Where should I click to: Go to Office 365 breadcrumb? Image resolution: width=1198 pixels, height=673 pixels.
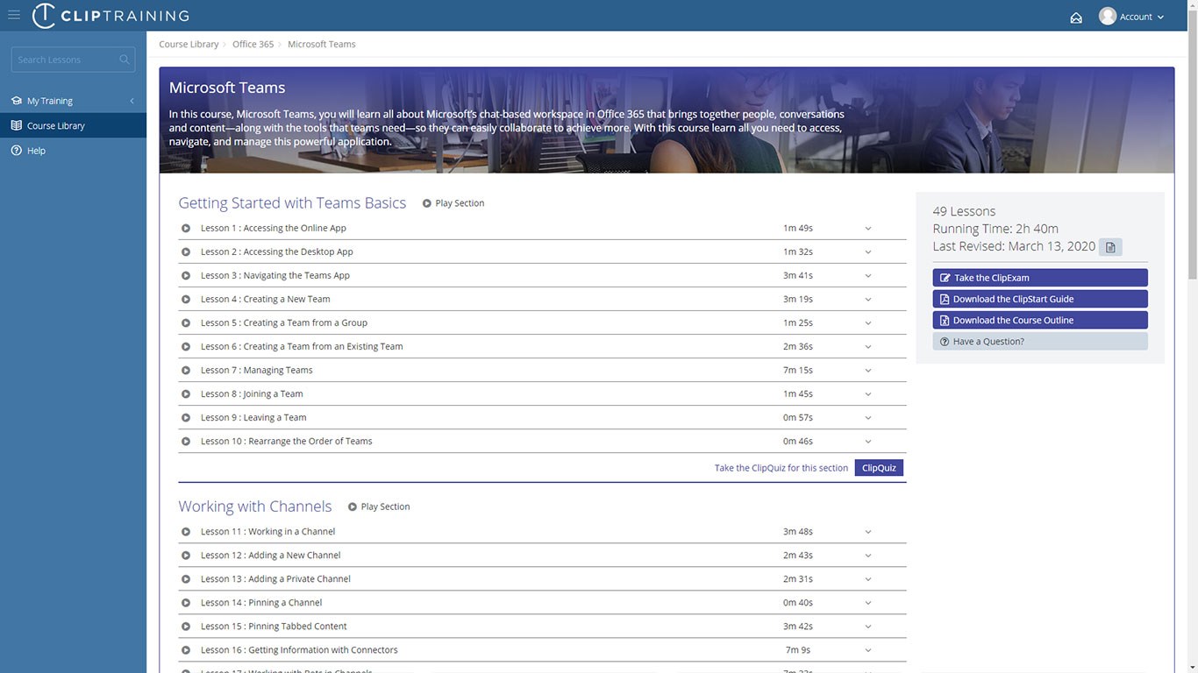point(253,44)
